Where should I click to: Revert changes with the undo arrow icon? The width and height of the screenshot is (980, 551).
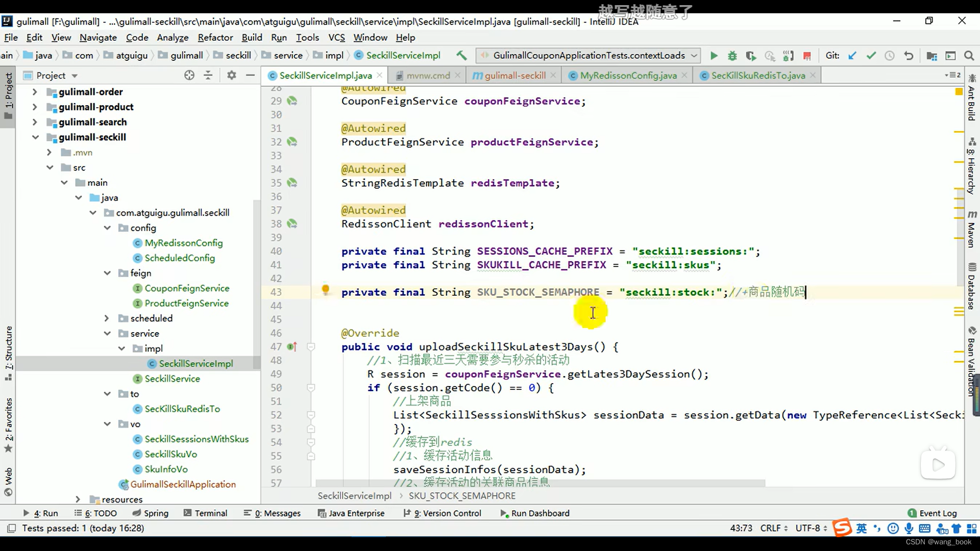[x=909, y=56]
